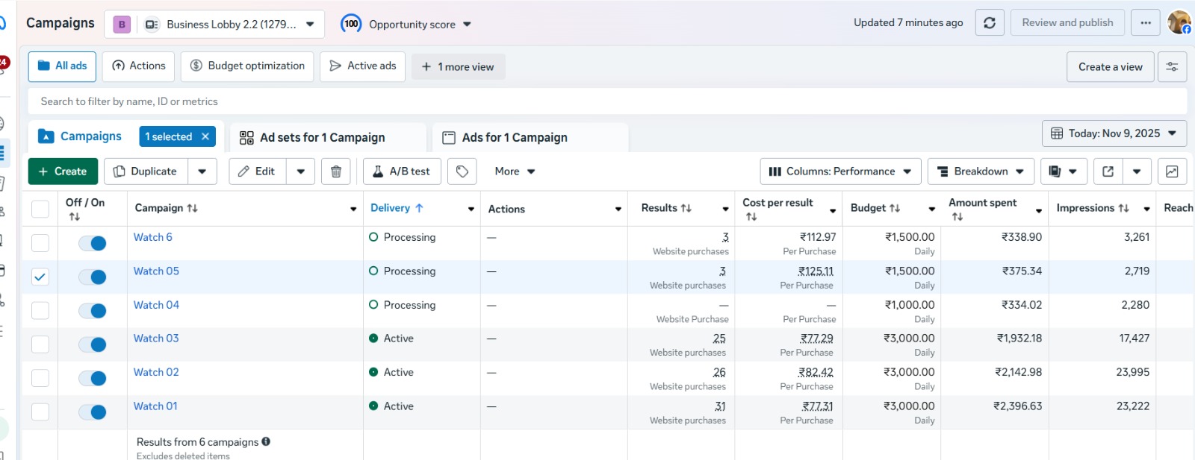Image resolution: width=1195 pixels, height=460 pixels.
Task: Open the three-dots more options menu
Action: (x=1146, y=23)
